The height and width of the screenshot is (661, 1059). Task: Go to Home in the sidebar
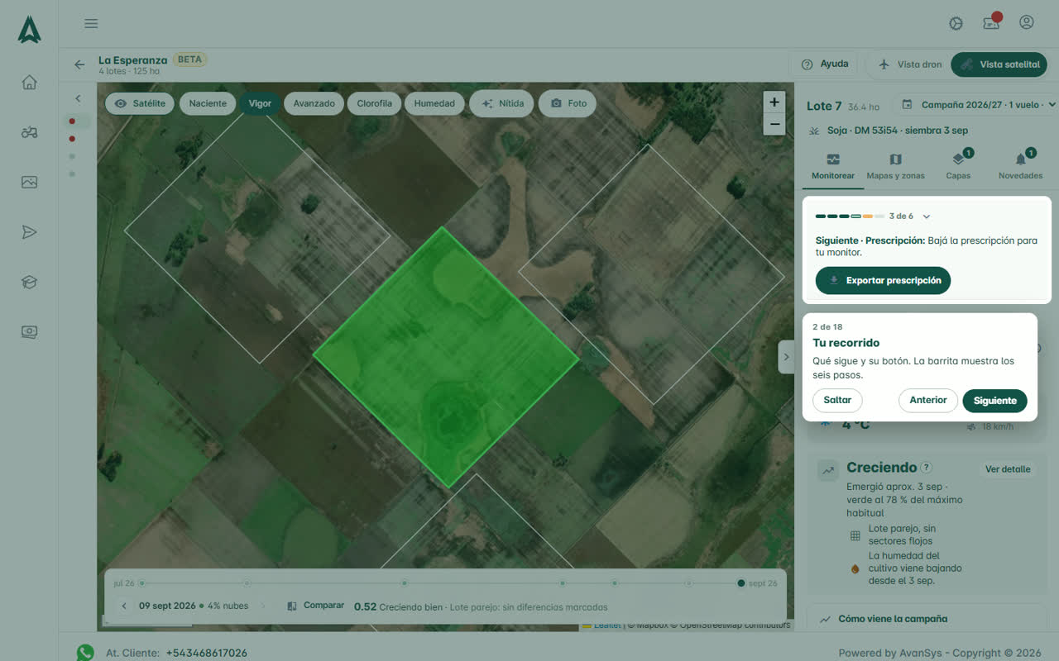[29, 82]
